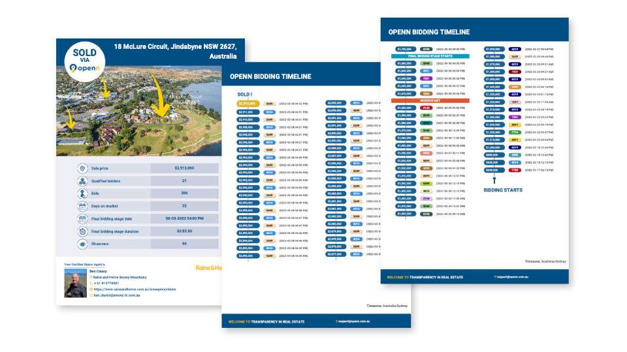Image resolution: width=627 pixels, height=352 pixels.
Task: Click the Sold via Openn circular badge
Action: 85,61
